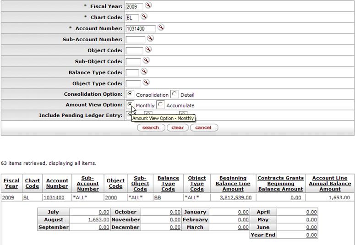This screenshot has width=355, height=245.
Task: Click the search button
Action: pyautogui.click(x=151, y=127)
